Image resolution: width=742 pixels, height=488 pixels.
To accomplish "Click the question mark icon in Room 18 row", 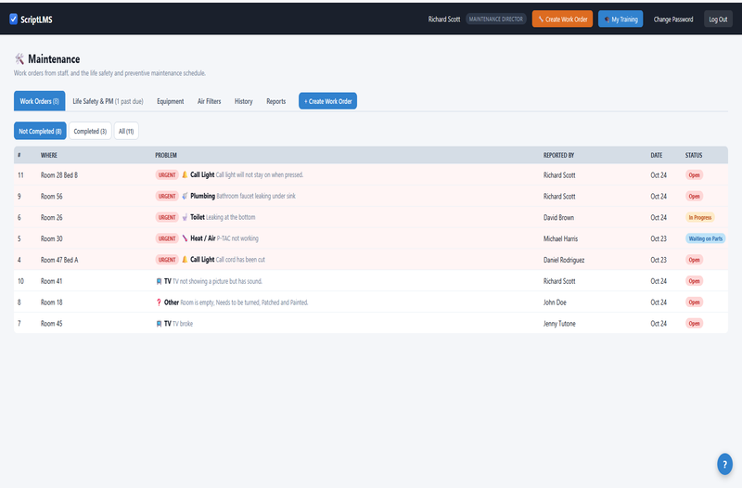I will 159,302.
